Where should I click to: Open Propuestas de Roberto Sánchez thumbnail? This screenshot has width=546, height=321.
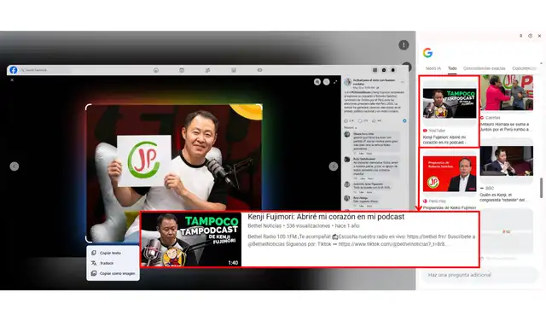450,173
